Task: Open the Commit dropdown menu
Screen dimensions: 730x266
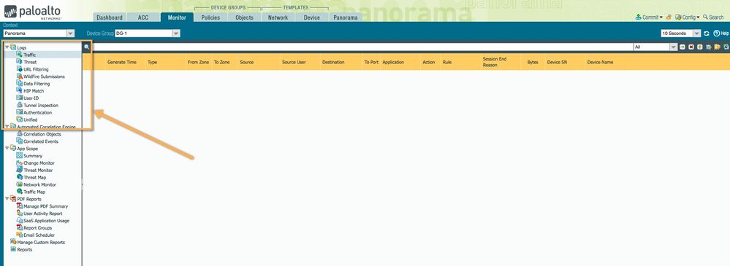Action: click(x=649, y=17)
